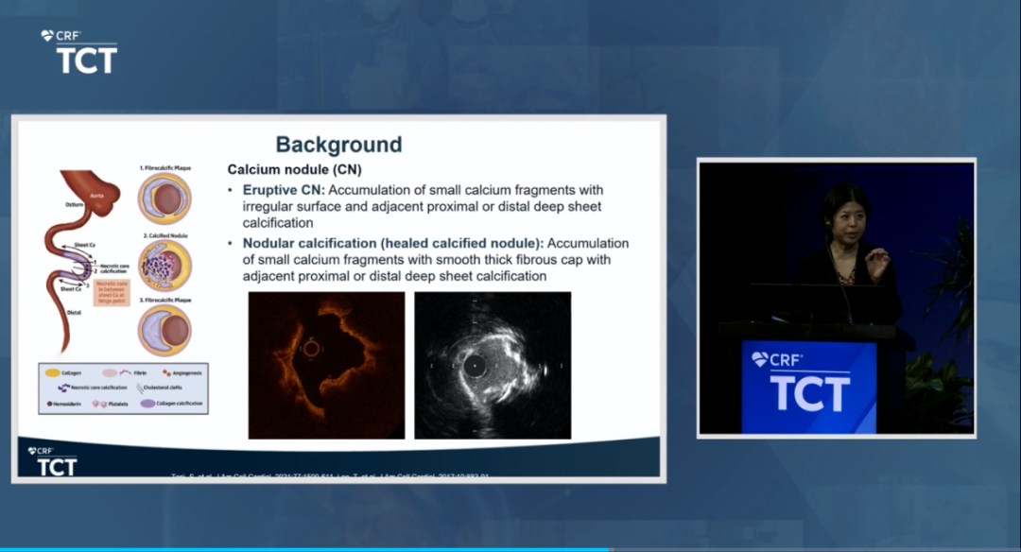Screen dimensions: 1021x552
Task: Click the Fibrocalcific Plaque cross-section labeled 1
Action: pyautogui.click(x=164, y=198)
